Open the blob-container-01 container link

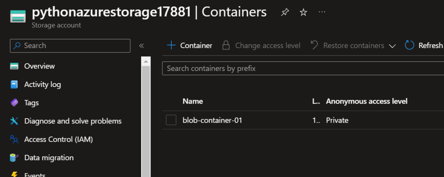(x=212, y=120)
